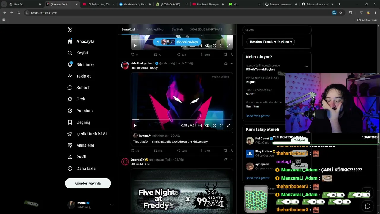Click Hesabını Premium+'a yükselt button
Image resolution: width=380 pixels, height=214 pixels.
pos(271,42)
